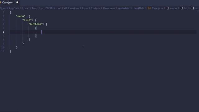Click the opening brace on line 1
This screenshot has height=112, width=199.
(x=10, y=12)
